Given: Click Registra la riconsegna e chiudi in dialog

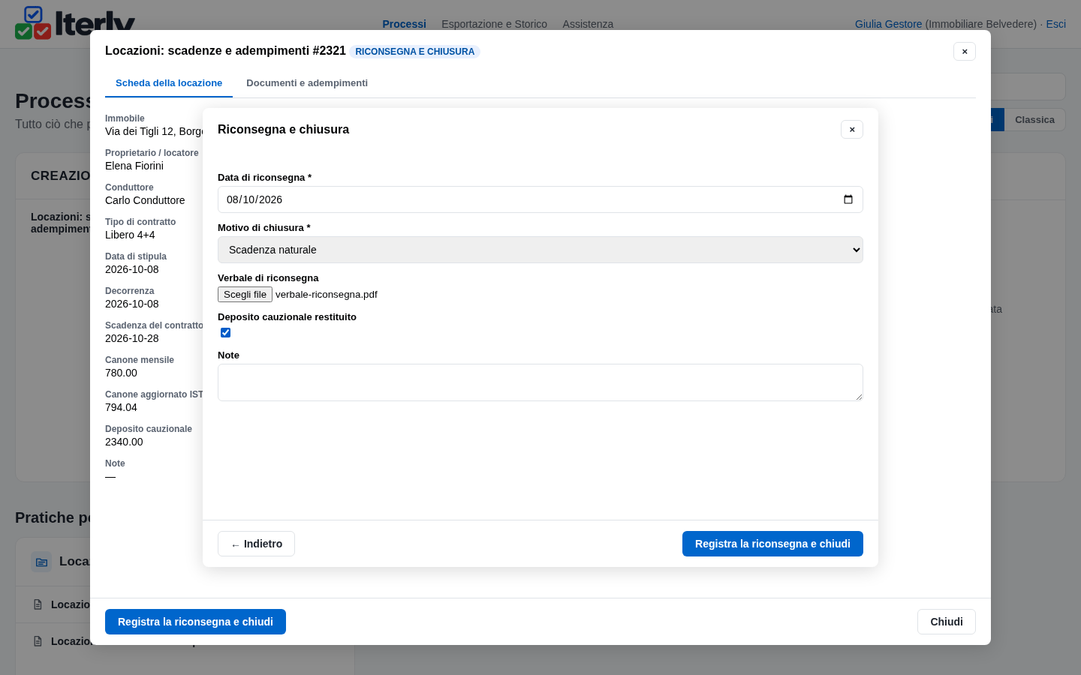Looking at the screenshot, I should pyautogui.click(x=772, y=544).
